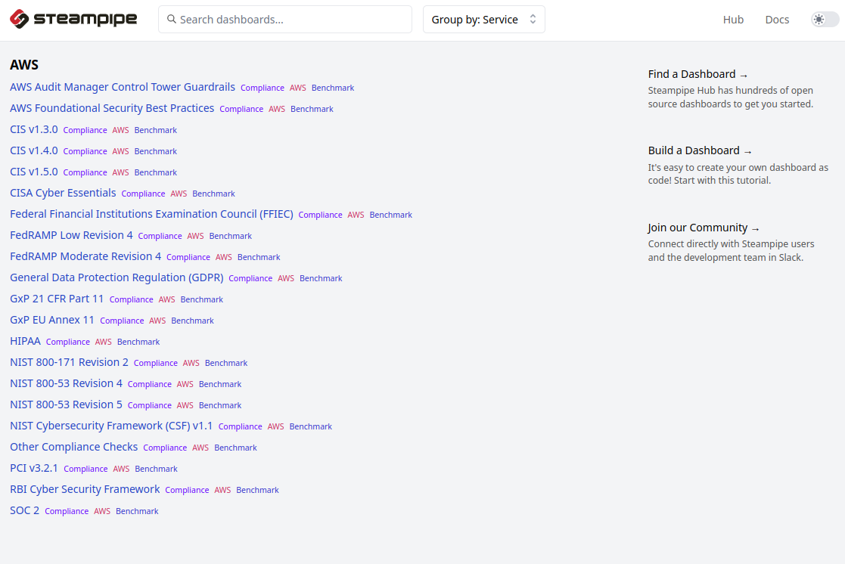Open the Docs menu item
This screenshot has height=564, width=845.
point(777,19)
